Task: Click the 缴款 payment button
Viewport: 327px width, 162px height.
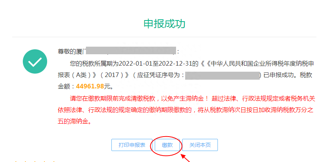Action: pos(167,145)
